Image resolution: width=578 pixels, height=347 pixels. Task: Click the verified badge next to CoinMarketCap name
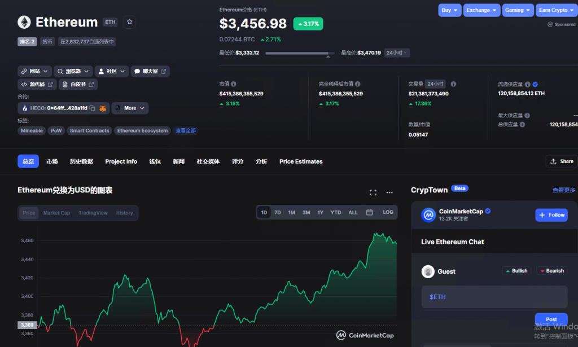[488, 211]
